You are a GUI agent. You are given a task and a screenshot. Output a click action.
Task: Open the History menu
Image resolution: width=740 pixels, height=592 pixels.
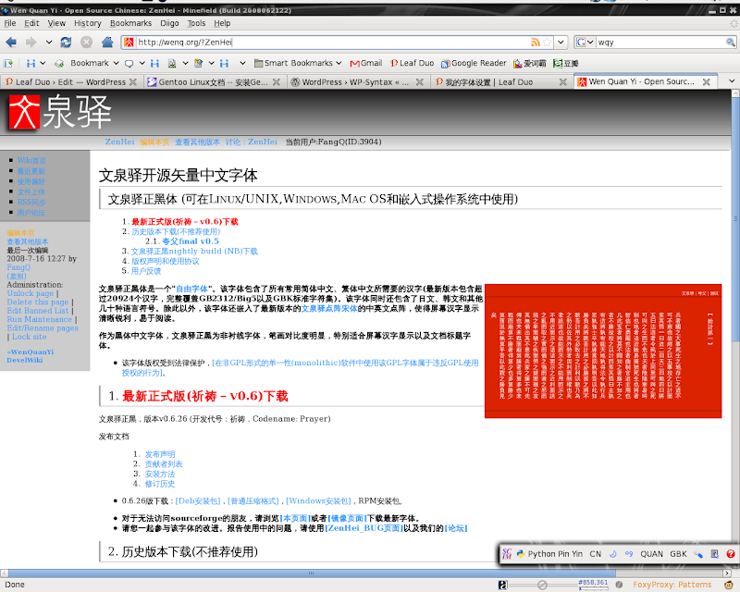click(x=87, y=23)
